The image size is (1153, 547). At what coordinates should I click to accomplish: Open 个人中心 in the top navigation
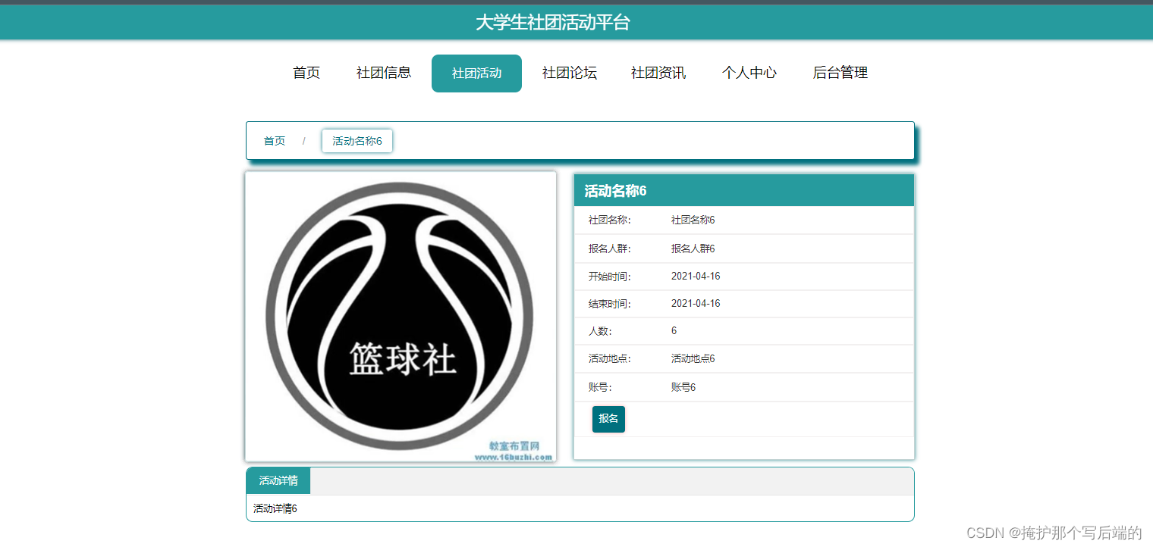point(749,73)
